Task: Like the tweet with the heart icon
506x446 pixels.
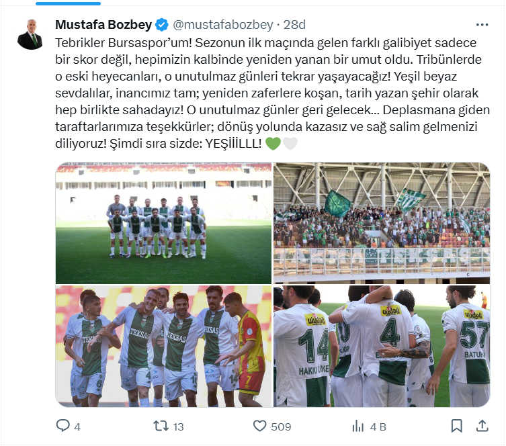Action: click(259, 426)
